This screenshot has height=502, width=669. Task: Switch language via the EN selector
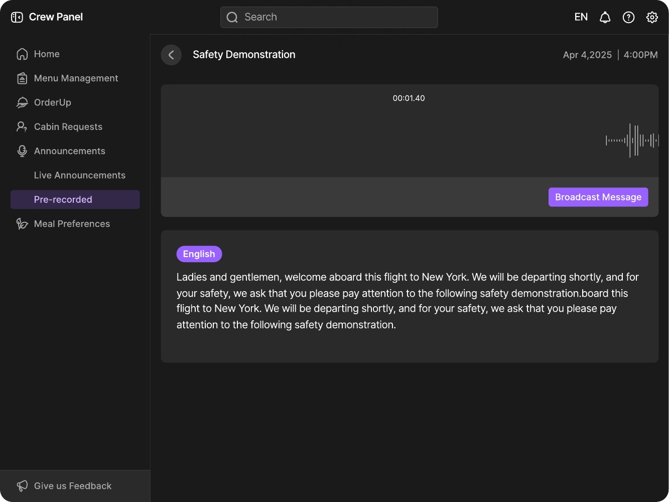581,17
